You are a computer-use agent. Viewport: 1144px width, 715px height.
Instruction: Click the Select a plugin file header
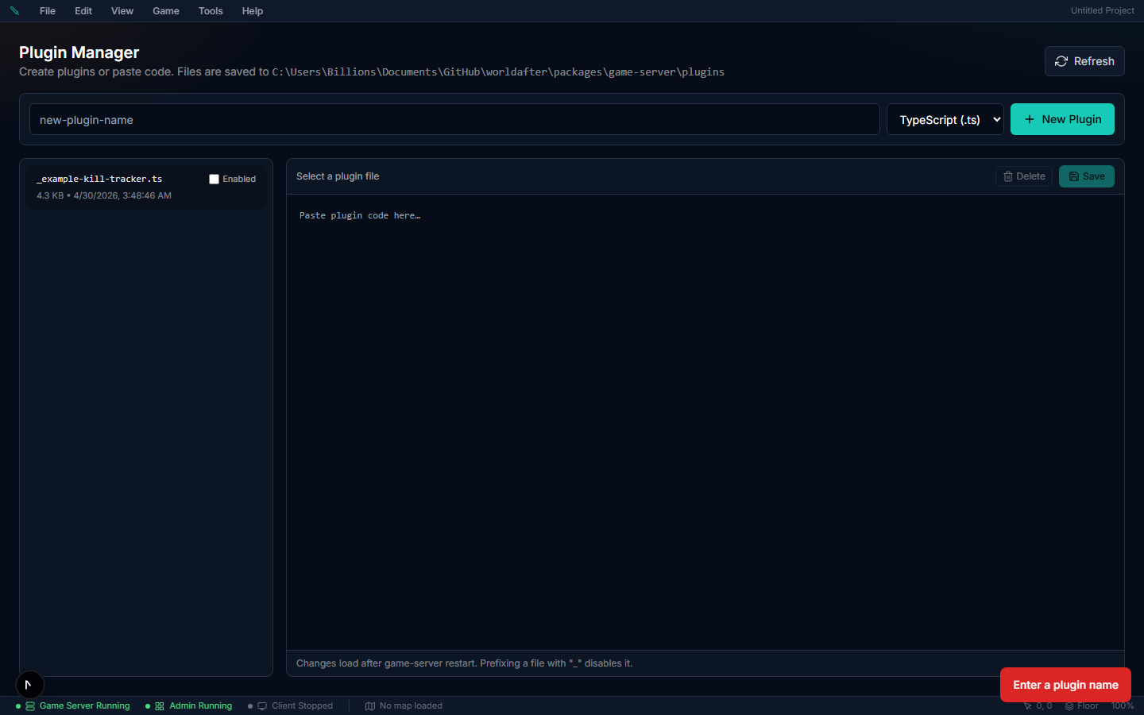(x=338, y=176)
